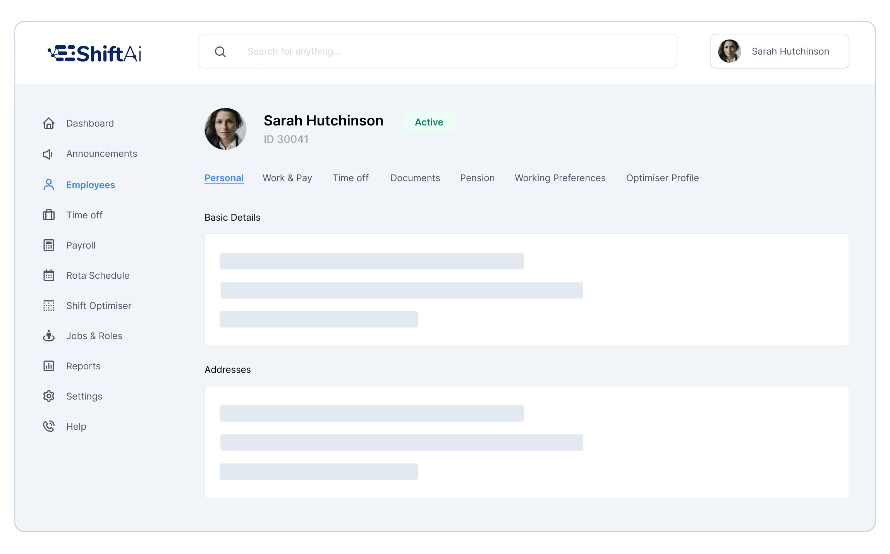Click the ShiftAi logo
Viewport: 890px width, 554px height.
click(94, 53)
